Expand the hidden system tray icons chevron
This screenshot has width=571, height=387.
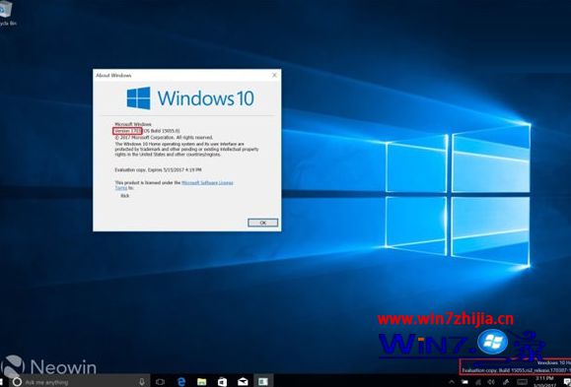tap(452, 382)
